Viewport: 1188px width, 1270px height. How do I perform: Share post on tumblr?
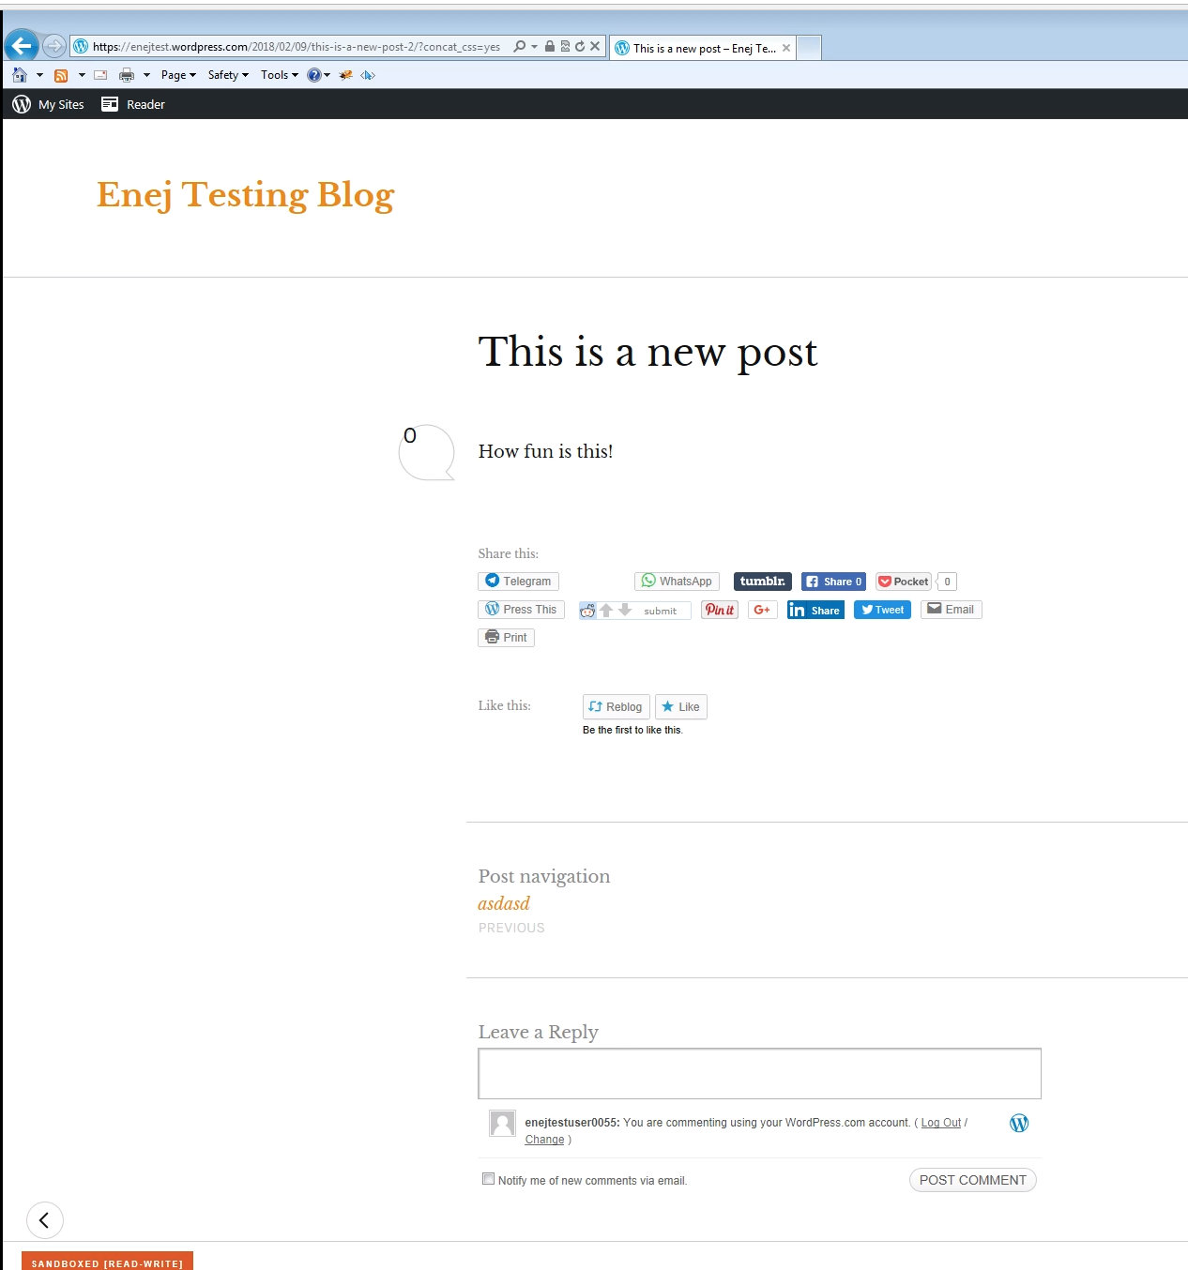click(x=763, y=582)
